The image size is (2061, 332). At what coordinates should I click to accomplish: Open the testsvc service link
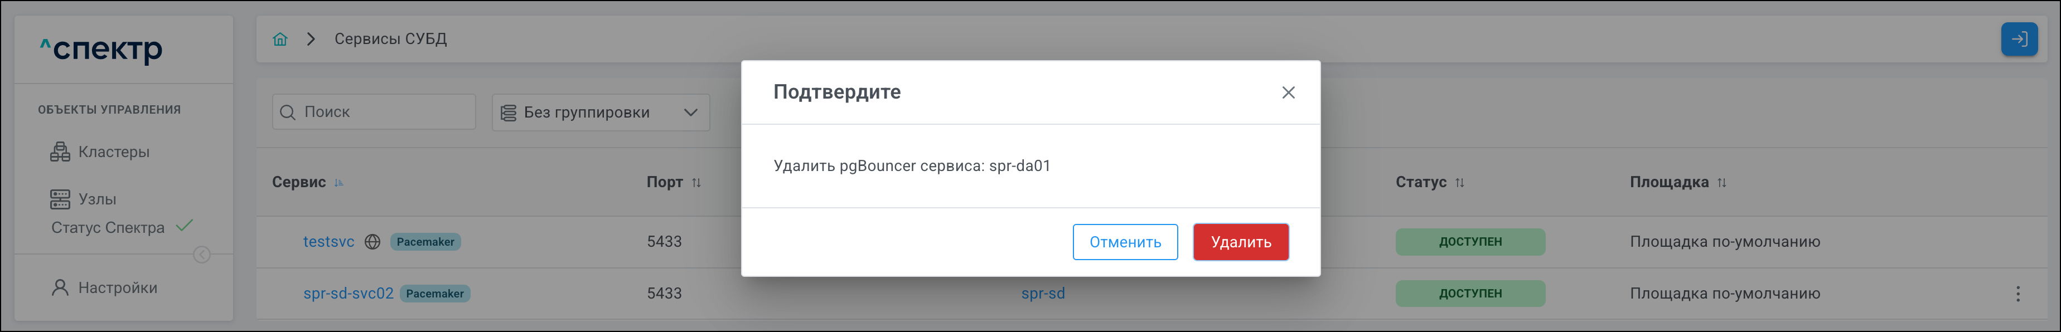(x=328, y=242)
